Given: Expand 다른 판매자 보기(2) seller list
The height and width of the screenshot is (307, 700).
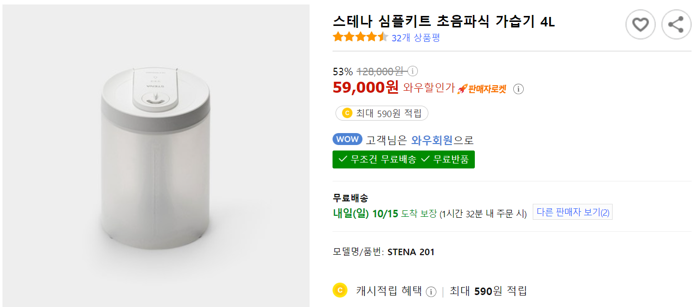Looking at the screenshot, I should click(x=572, y=212).
